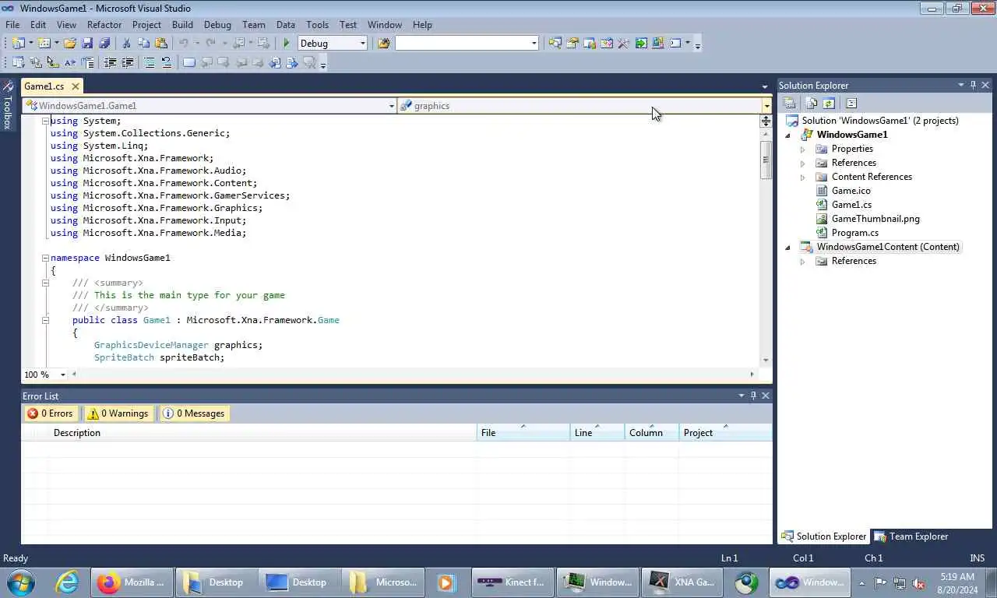
Task: Switch to Kinect taskbar window
Action: click(x=513, y=582)
